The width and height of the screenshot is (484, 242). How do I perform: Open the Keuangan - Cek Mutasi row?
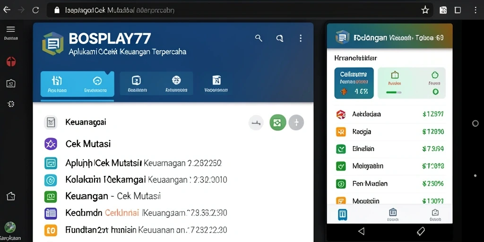tap(173, 196)
